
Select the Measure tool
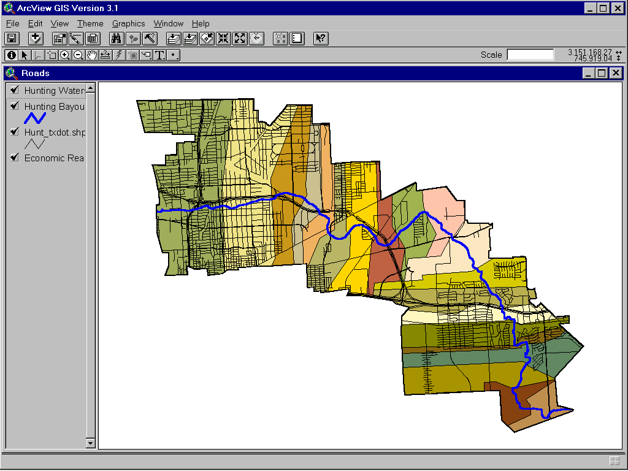tap(105, 55)
